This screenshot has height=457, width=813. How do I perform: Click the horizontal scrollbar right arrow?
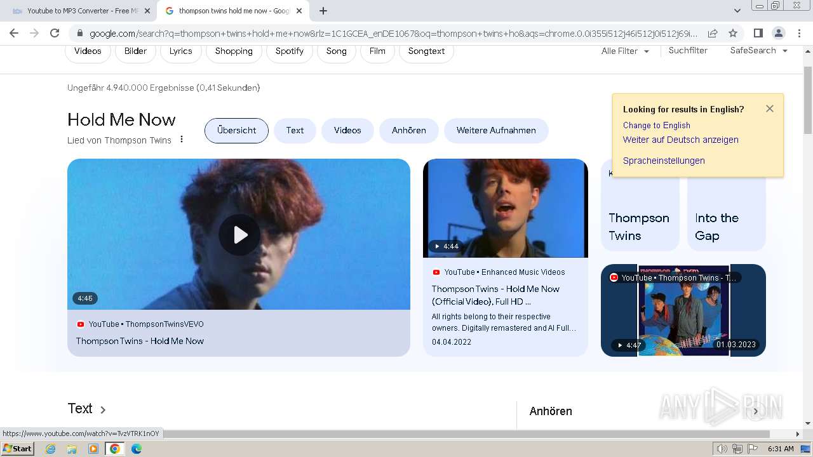[x=798, y=434]
